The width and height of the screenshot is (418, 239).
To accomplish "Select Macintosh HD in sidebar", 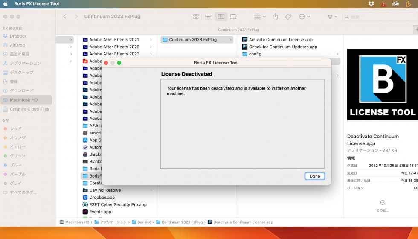I will tap(26, 100).
